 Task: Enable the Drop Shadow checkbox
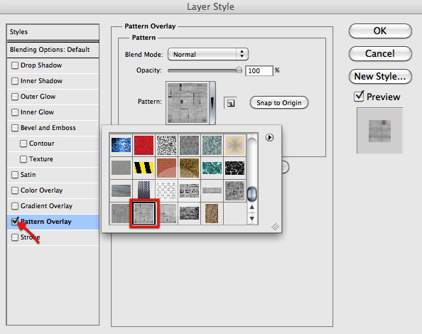click(x=15, y=65)
